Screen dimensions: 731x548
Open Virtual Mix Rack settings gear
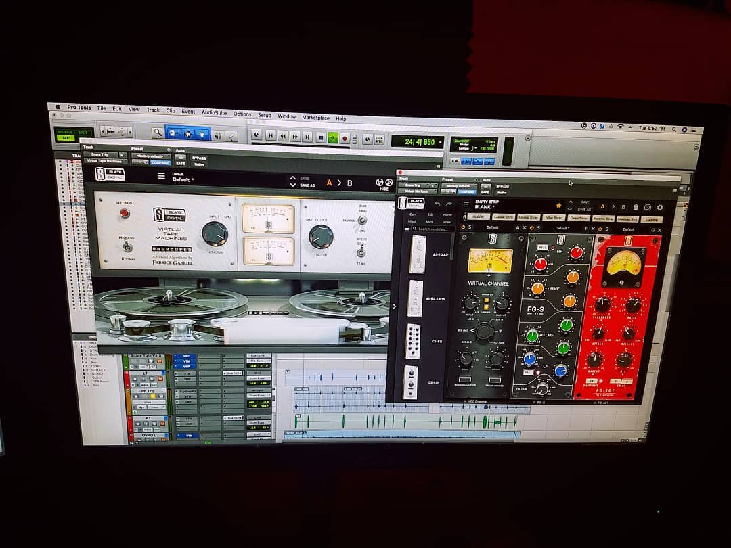[659, 208]
